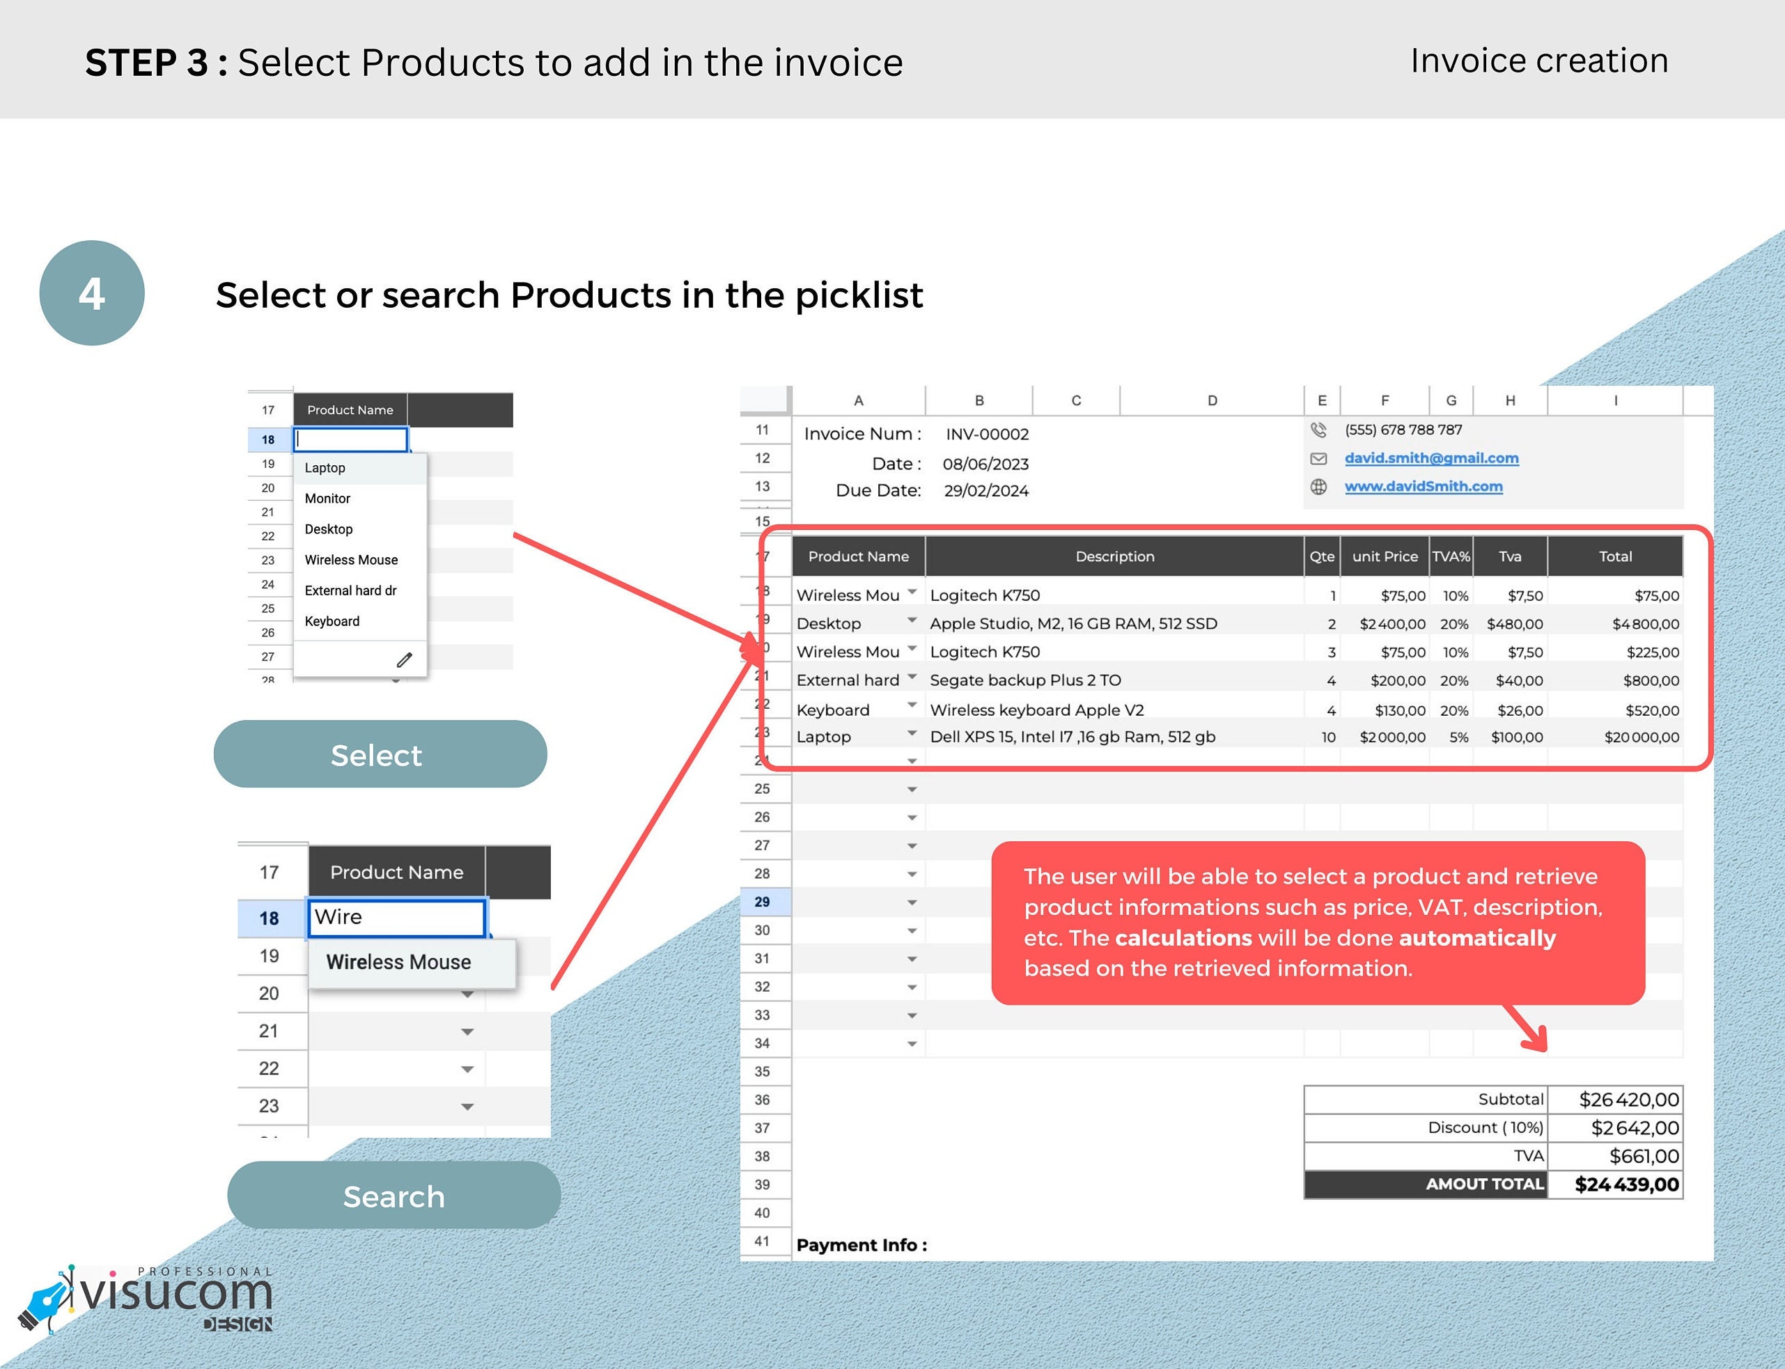Open the Wireless Mou dropdown in row 18
Screen dimensions: 1785x1369
pos(913,594)
